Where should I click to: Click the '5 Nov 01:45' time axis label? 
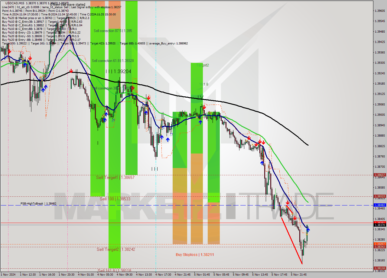202,275
